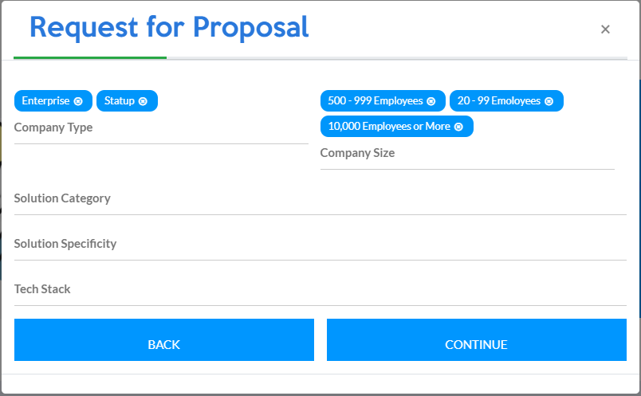Remove 10,000 Employees or More via x icon

pos(458,127)
